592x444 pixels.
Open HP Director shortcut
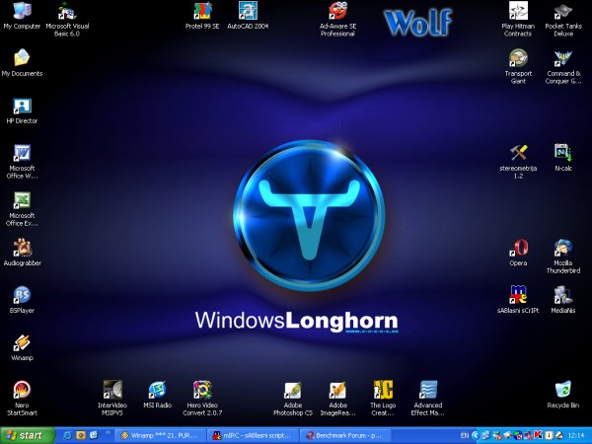click(x=22, y=111)
